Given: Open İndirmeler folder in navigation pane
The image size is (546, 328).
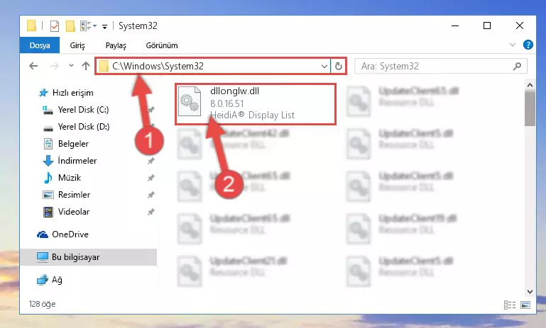Looking at the screenshot, I should tap(77, 161).
